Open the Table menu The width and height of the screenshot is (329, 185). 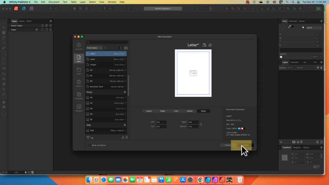pyautogui.click(x=74, y=2)
